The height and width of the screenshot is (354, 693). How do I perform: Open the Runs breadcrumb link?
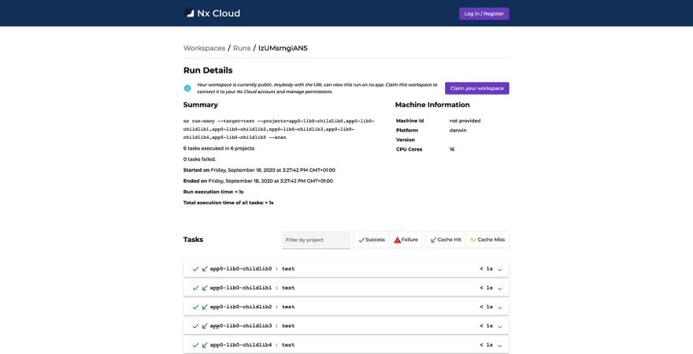tap(242, 48)
